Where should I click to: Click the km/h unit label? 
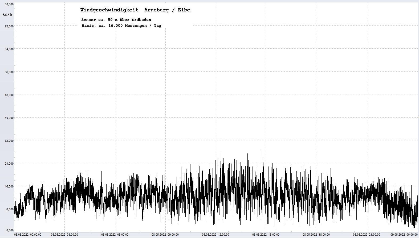[7, 14]
